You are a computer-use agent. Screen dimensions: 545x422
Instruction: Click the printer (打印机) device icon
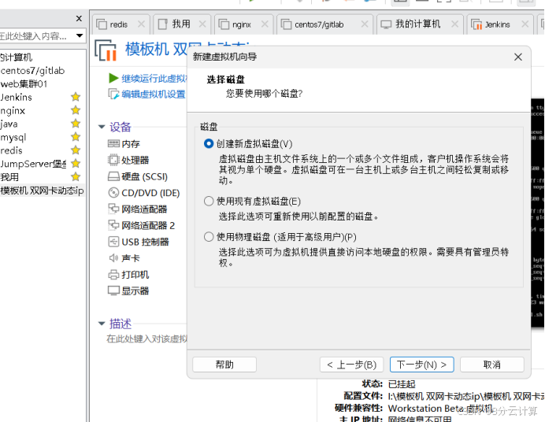(113, 275)
